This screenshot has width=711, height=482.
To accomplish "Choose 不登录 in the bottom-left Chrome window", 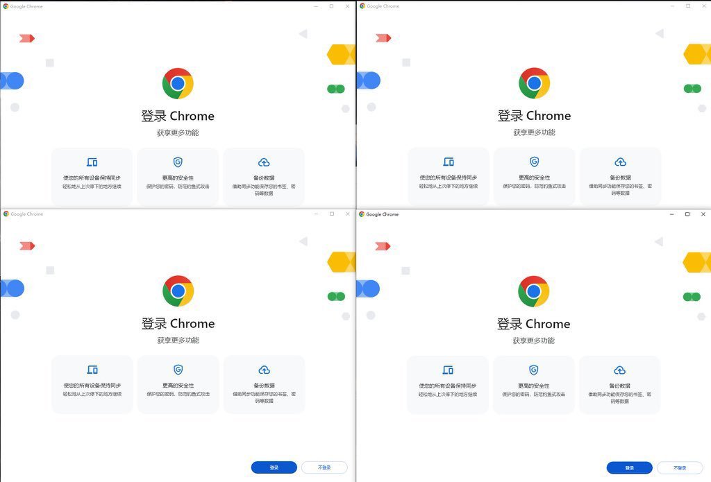I will click(324, 467).
